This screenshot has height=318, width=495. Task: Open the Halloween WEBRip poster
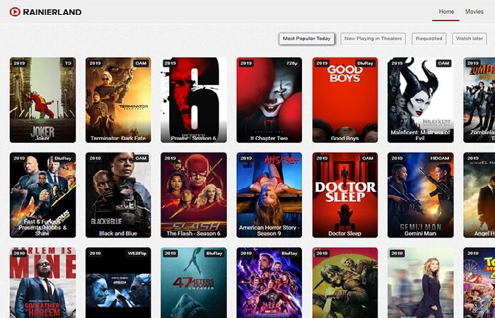point(118,283)
